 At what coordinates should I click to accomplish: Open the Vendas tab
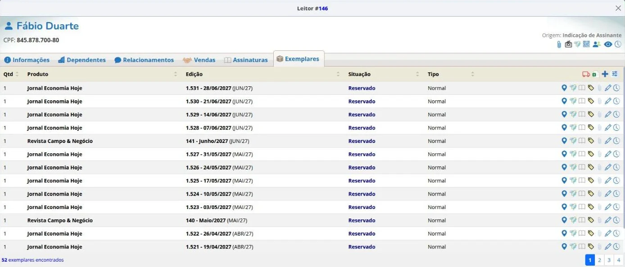tap(199, 60)
